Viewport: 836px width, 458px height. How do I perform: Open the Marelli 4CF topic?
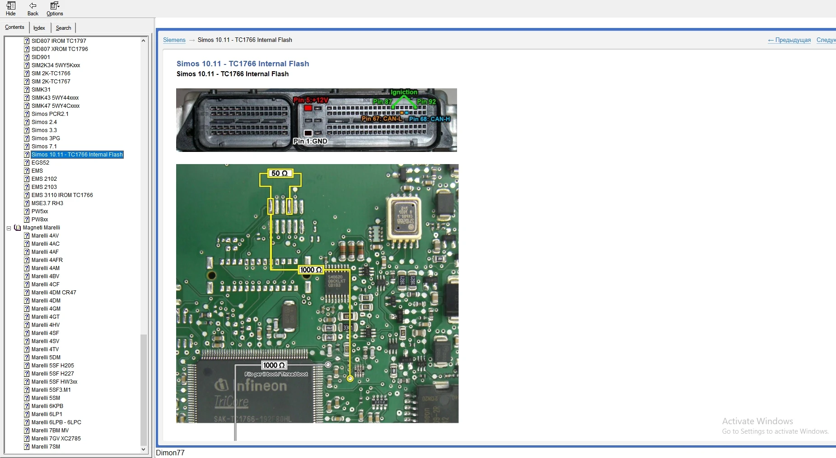click(x=46, y=284)
